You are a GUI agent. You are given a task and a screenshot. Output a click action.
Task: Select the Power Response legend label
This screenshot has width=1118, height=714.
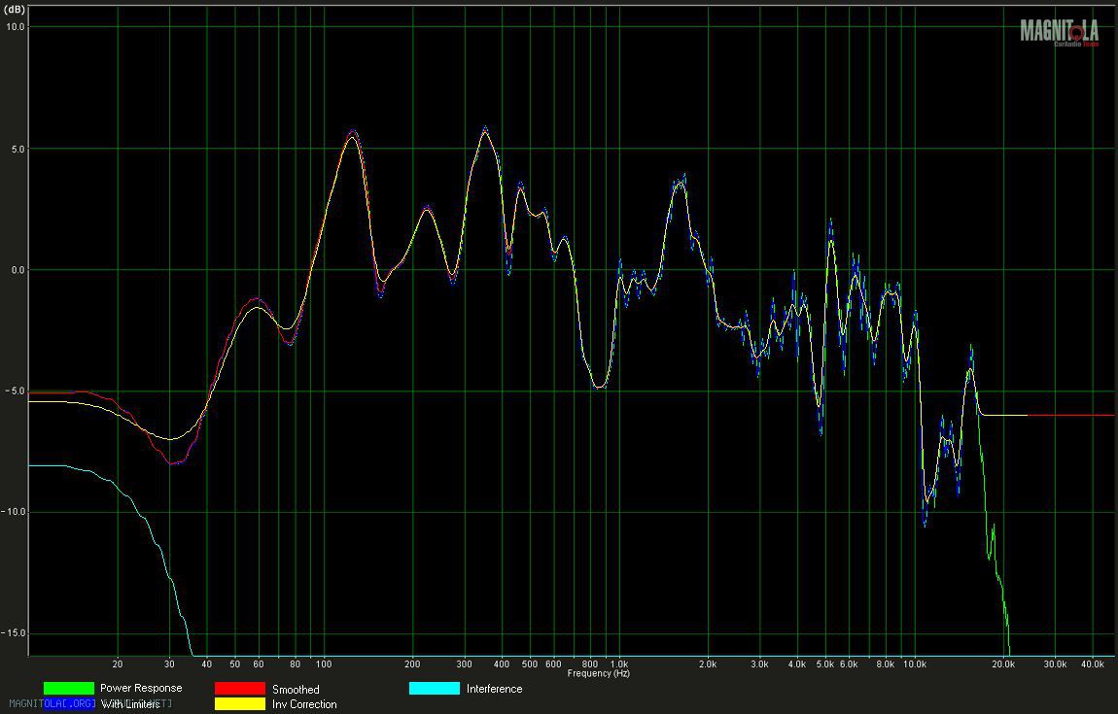click(x=140, y=689)
